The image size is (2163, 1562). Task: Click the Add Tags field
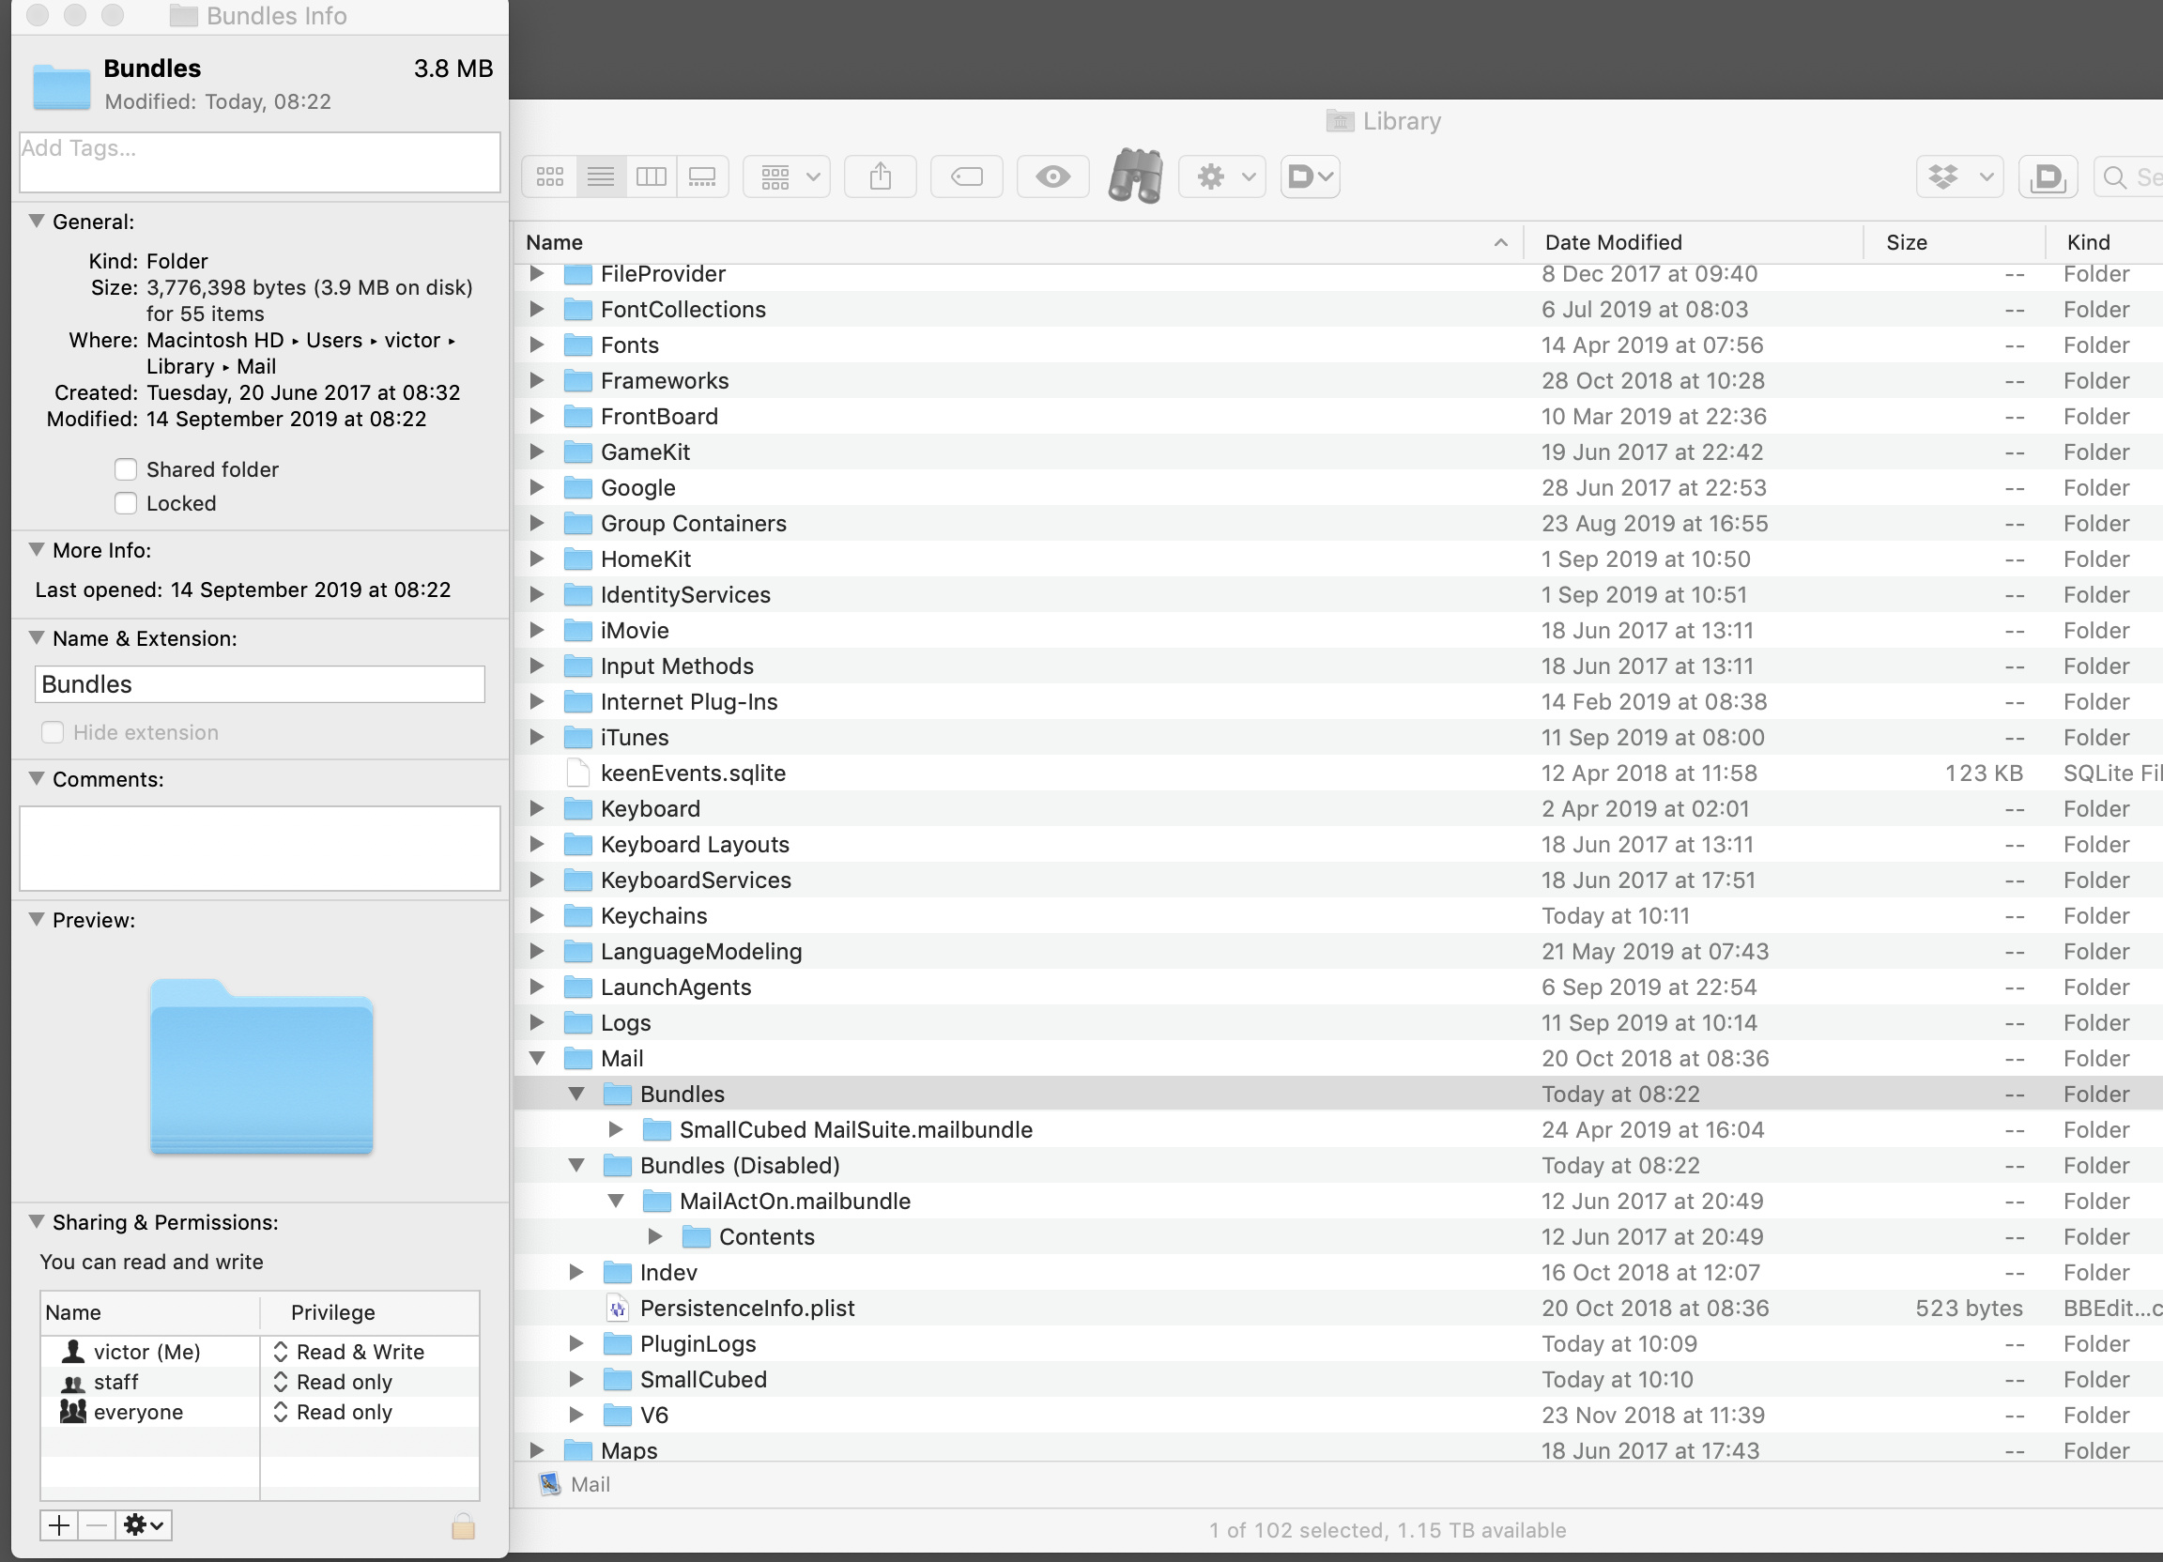[259, 161]
